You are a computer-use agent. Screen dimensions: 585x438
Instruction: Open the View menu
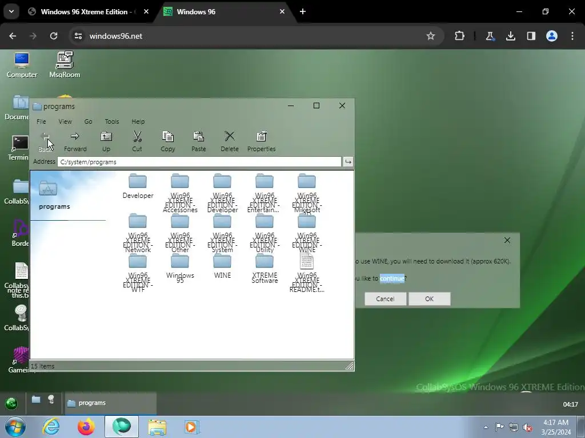click(x=65, y=121)
